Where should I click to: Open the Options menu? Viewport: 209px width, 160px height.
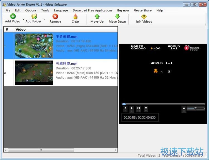[31, 10]
